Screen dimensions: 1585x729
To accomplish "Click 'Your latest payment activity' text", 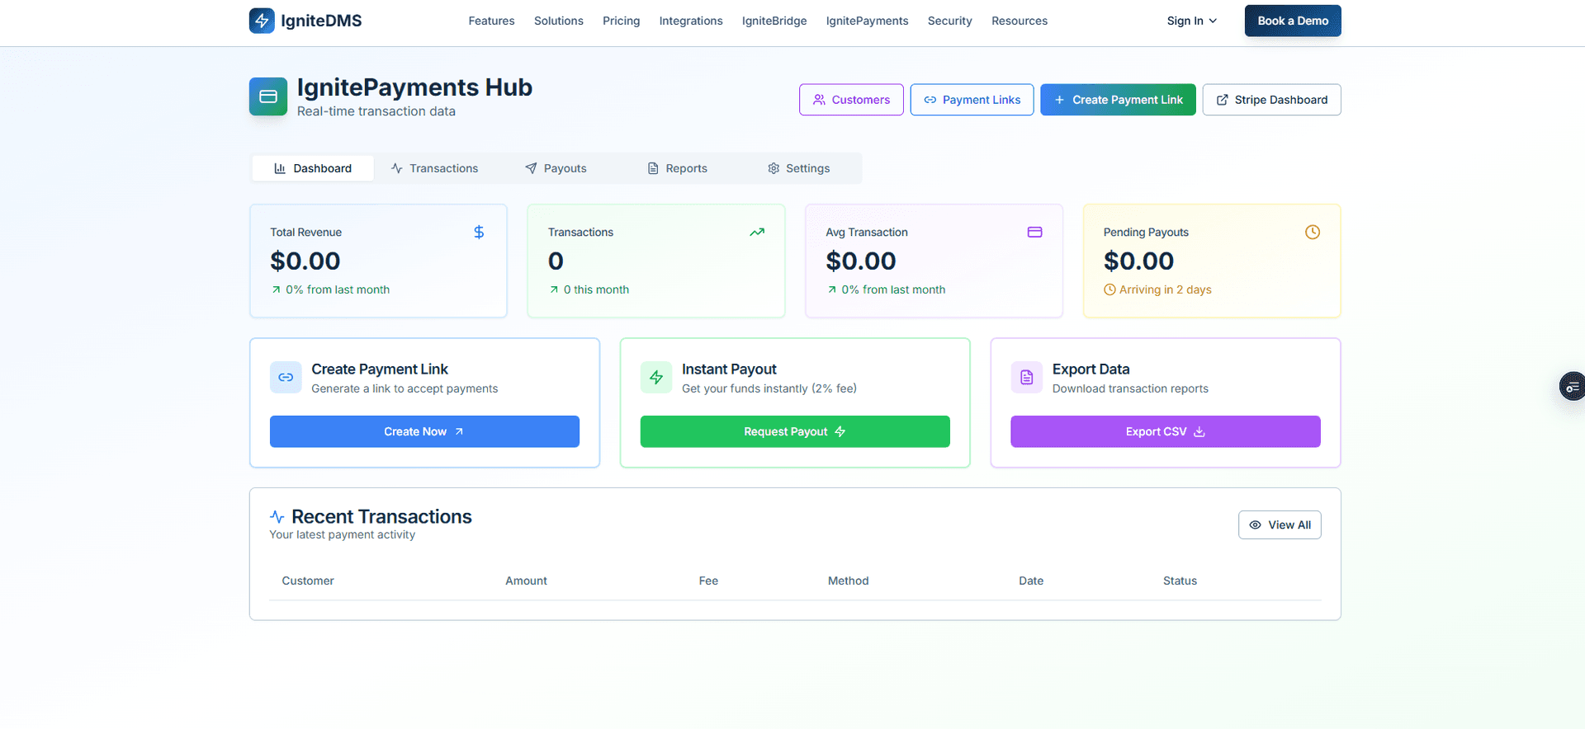I will tap(343, 534).
